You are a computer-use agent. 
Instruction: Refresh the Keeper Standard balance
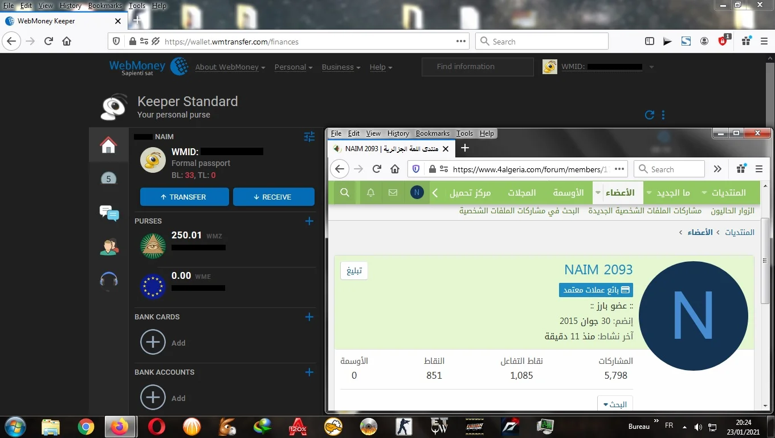pos(649,115)
